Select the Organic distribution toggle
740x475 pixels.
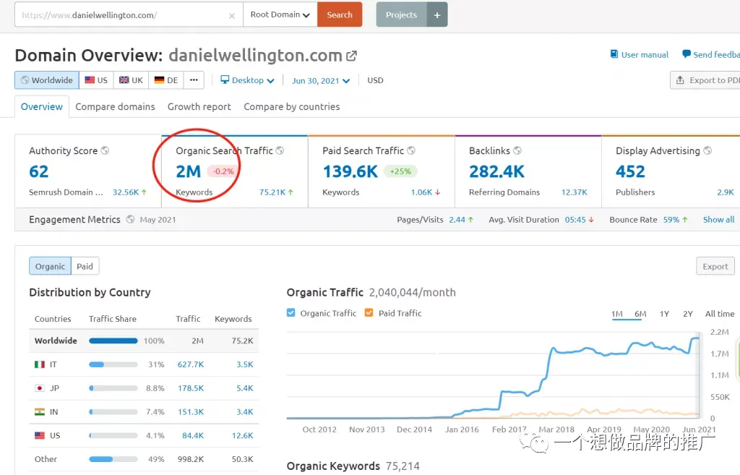click(50, 266)
